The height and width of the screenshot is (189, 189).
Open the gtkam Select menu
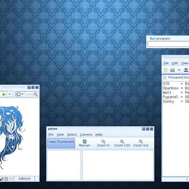72,135
